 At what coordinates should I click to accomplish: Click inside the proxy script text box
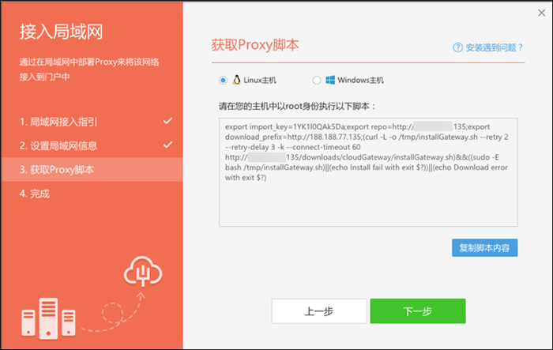coord(368,172)
